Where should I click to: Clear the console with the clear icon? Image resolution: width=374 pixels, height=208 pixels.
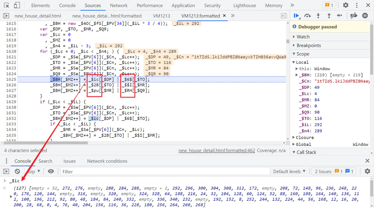pos(17,171)
